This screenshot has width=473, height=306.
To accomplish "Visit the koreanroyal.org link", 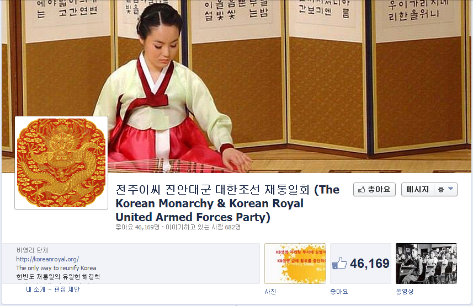I will (x=47, y=259).
